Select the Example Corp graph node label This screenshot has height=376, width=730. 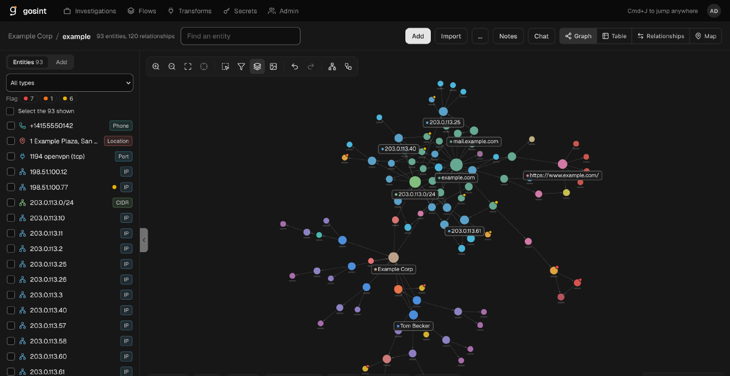tap(394, 269)
